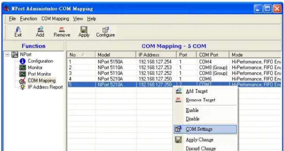The image size is (284, 151).
Task: Click the Apply floppy disk toolbar icon
Action: coord(84,29)
